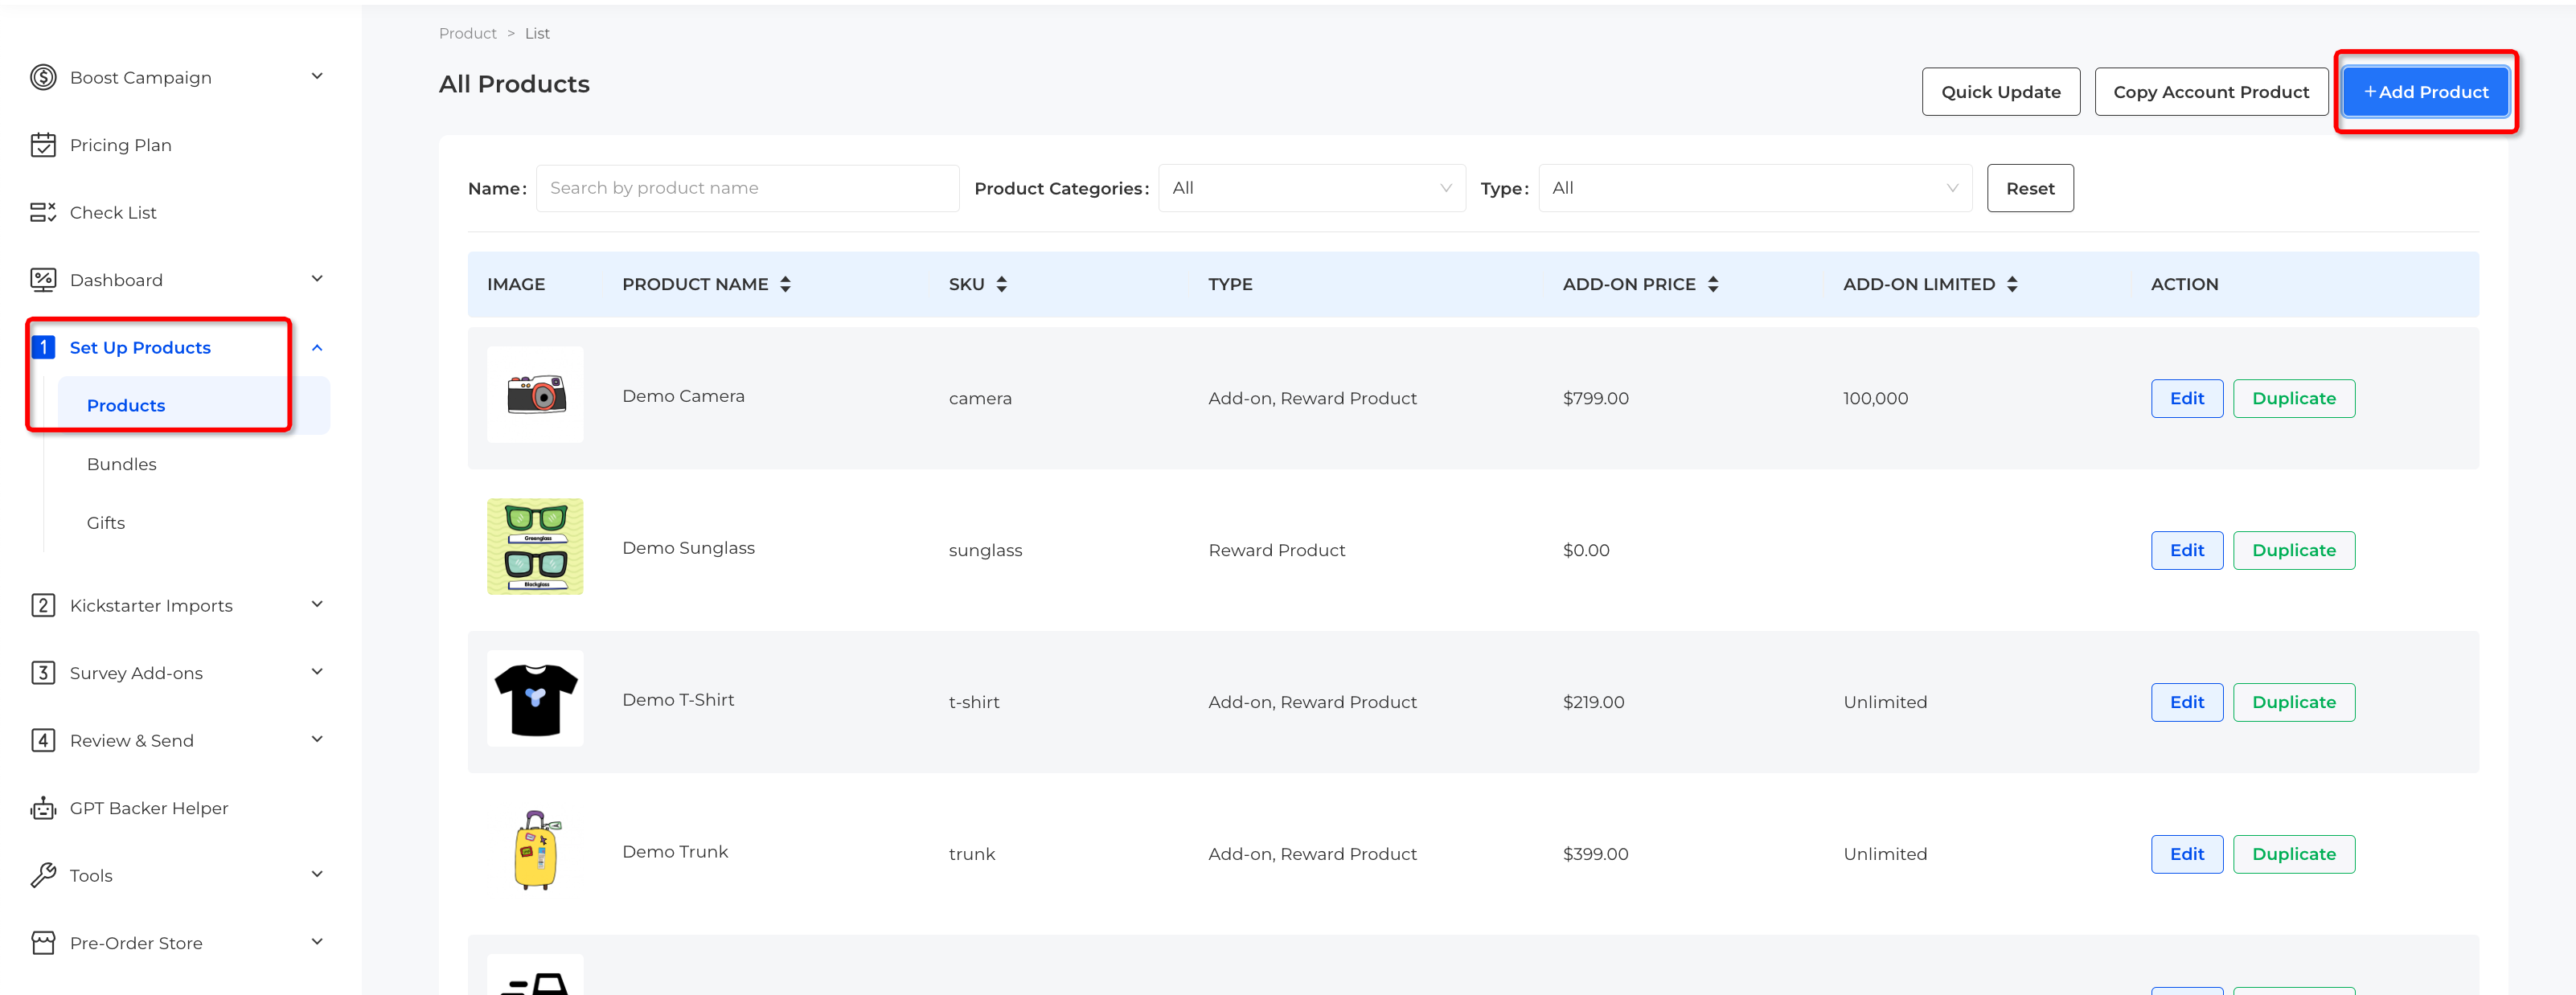
Task: Select GPT Backer Helper in sidebar
Action: (x=149, y=808)
